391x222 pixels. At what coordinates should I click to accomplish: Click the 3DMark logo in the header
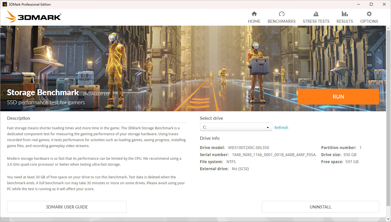click(33, 17)
